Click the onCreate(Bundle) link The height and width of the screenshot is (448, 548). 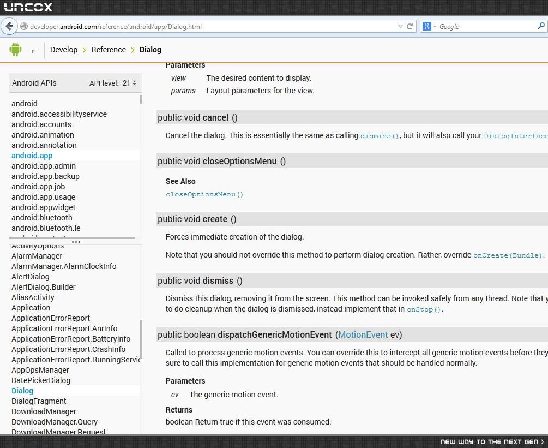pyautogui.click(x=508, y=255)
